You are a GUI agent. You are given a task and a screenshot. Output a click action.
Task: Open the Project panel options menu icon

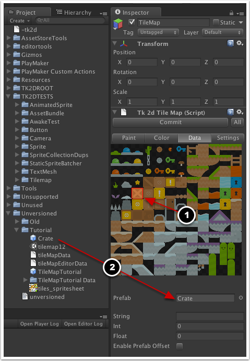tap(103, 14)
